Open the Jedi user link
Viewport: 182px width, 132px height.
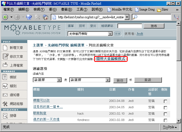coord(140,34)
